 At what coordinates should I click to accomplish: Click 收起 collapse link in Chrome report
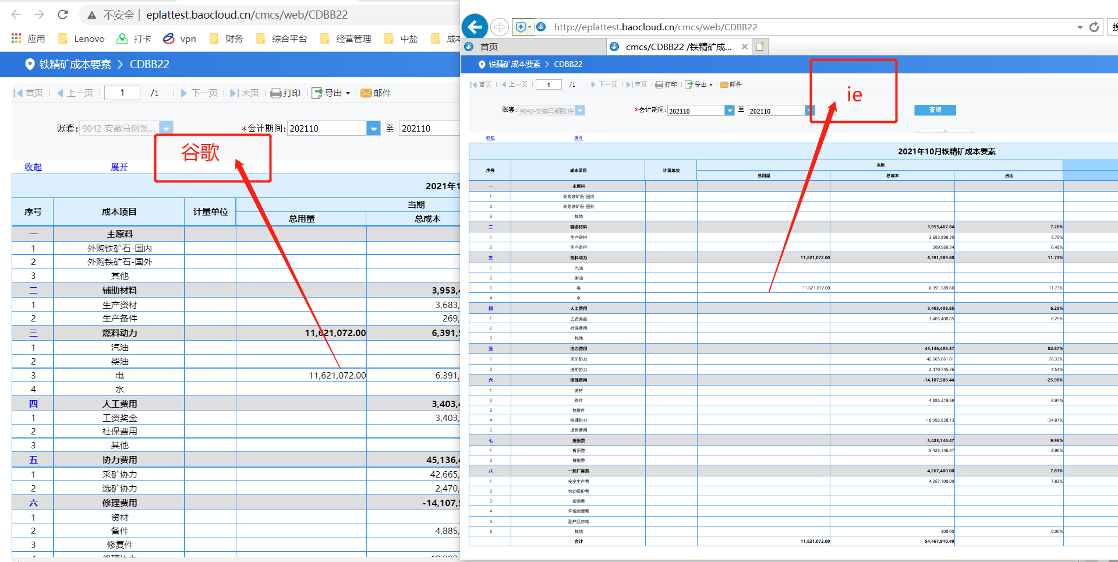[33, 167]
